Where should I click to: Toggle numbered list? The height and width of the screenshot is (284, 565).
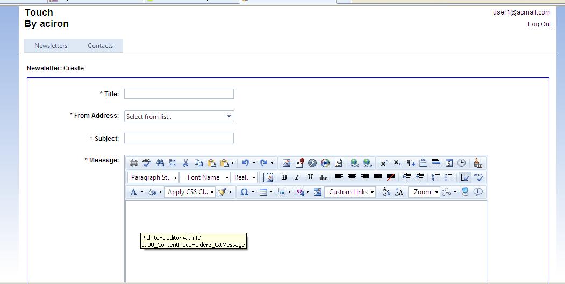(x=436, y=177)
